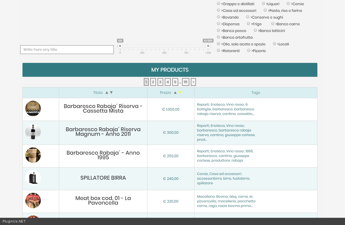
Task: Click Meat box La Pavoncella thumbnail
Action: (x=33, y=201)
